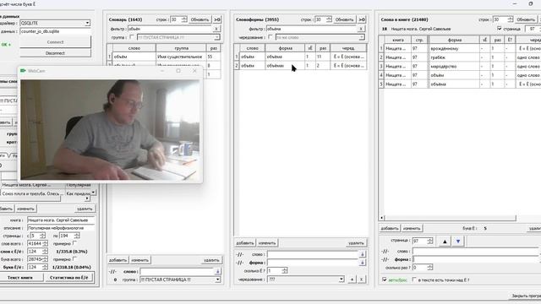Viewport: 541px width, 304px height.
Task: Click the Disconnect button
Action: point(55,53)
